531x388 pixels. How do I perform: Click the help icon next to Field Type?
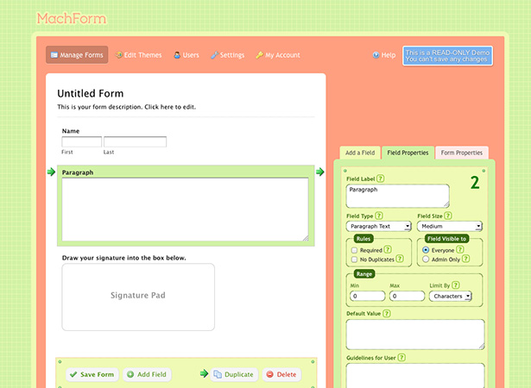[x=379, y=216]
